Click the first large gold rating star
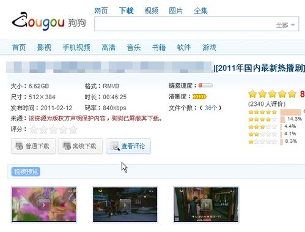 (x=252, y=94)
